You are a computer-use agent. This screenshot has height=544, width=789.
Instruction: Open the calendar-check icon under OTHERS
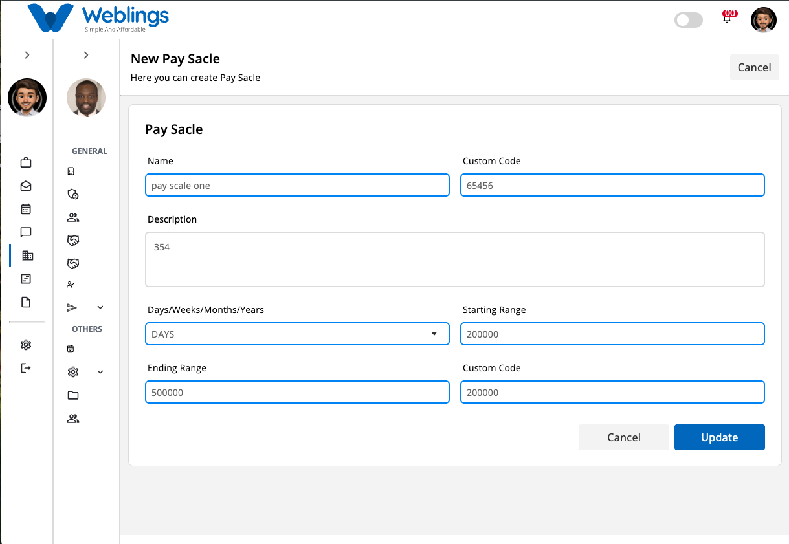(71, 349)
